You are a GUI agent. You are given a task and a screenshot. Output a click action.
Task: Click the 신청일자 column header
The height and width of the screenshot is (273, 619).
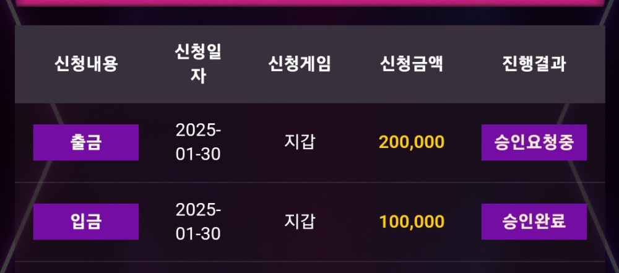coord(198,64)
